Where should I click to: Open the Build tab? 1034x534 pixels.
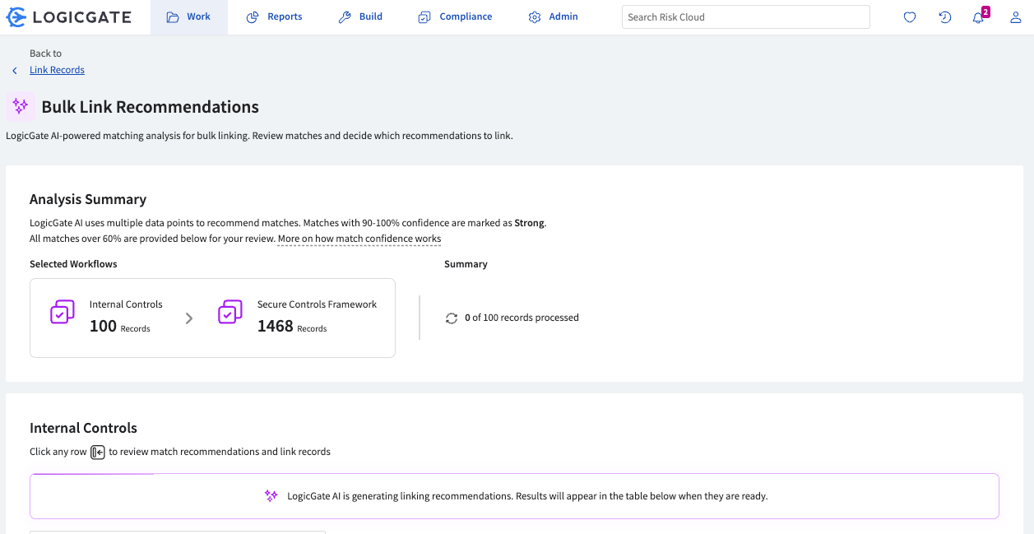360,16
